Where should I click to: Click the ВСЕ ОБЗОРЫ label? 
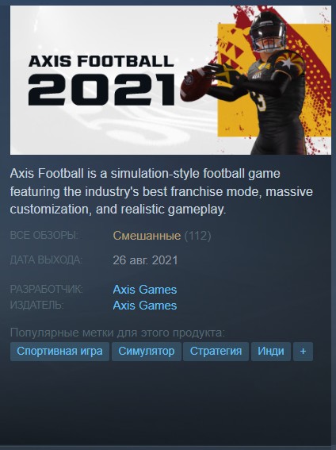(x=44, y=236)
